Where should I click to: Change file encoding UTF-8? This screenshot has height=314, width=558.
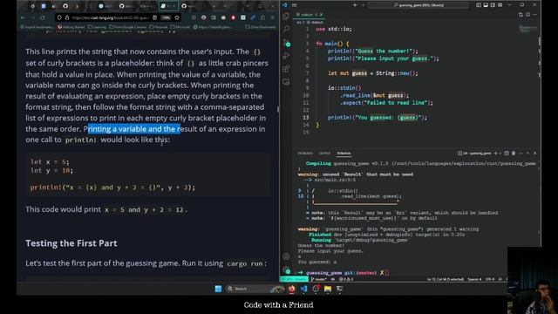490,279
